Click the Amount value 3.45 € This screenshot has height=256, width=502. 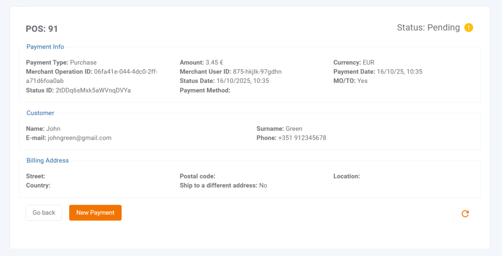tap(214, 63)
